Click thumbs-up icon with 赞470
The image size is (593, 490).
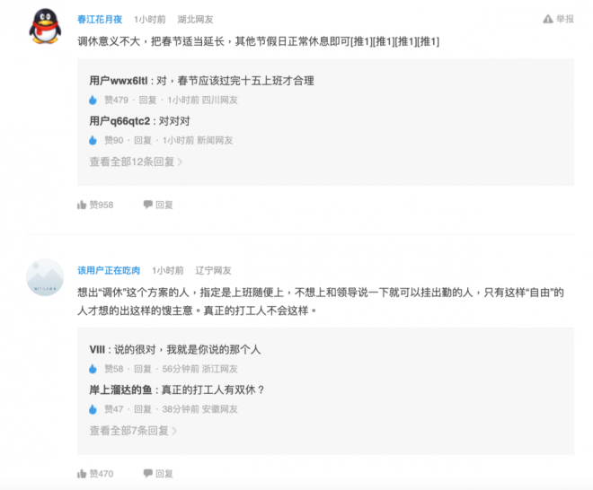click(x=95, y=474)
